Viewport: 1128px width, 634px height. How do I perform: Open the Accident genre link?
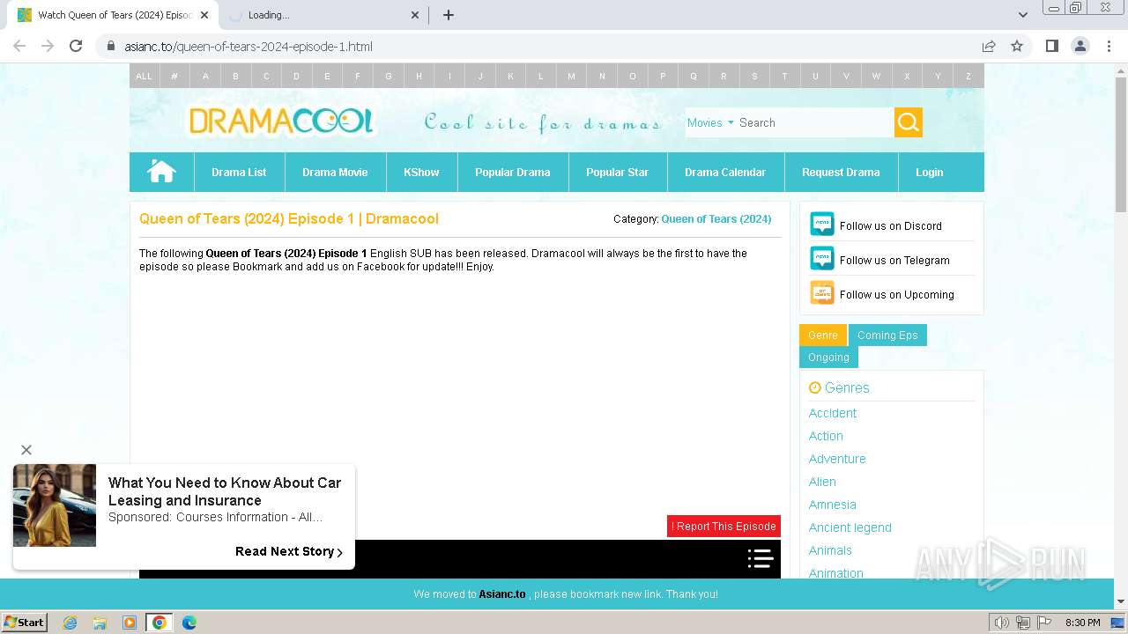[833, 413]
